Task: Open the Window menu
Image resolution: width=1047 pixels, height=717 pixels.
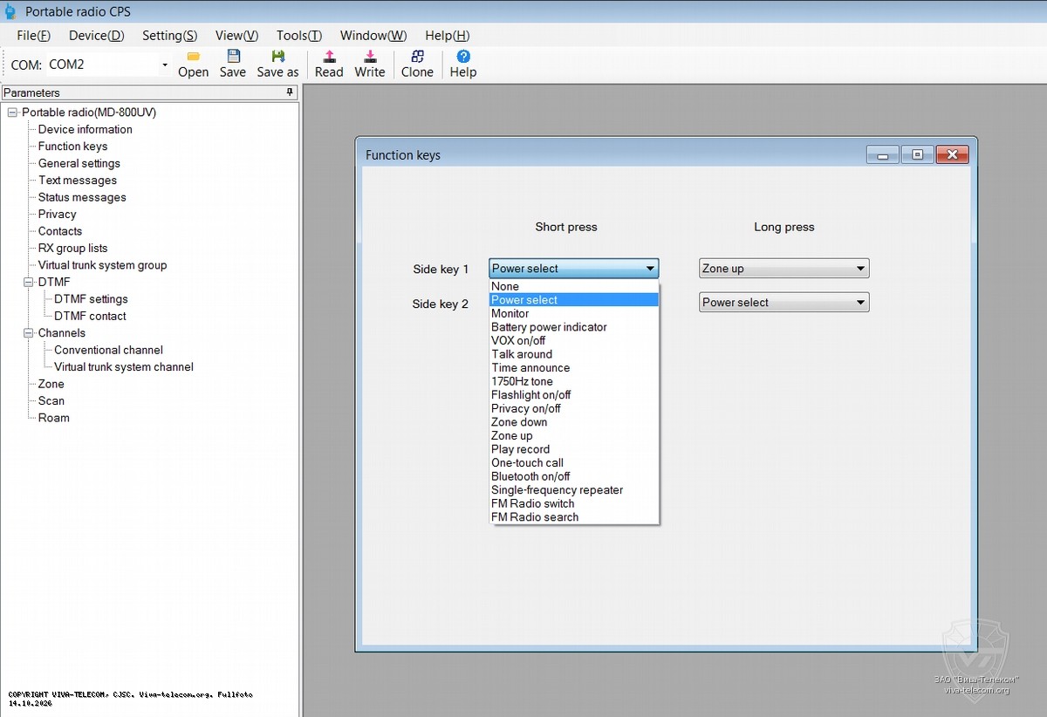Action: click(x=373, y=36)
